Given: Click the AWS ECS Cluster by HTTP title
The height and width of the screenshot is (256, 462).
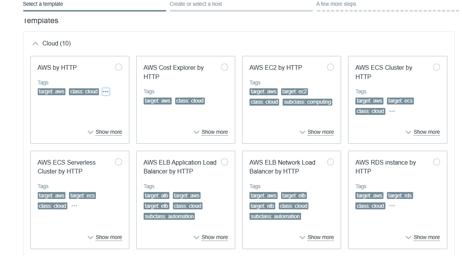Looking at the screenshot, I should point(384,72).
